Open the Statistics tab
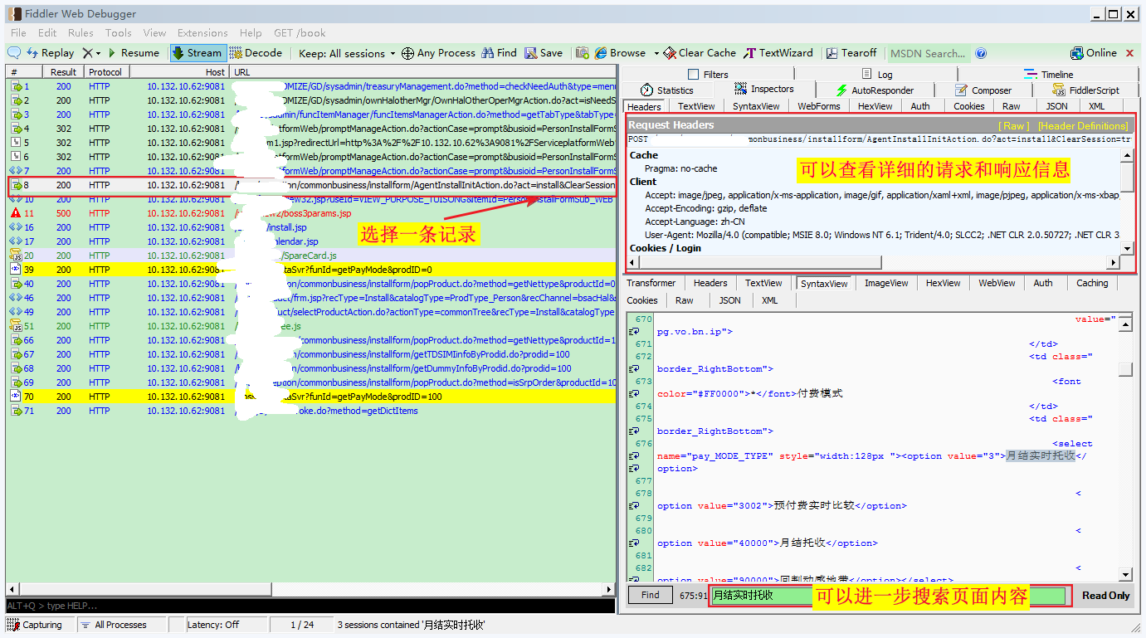The width and height of the screenshot is (1146, 638). 667,90
